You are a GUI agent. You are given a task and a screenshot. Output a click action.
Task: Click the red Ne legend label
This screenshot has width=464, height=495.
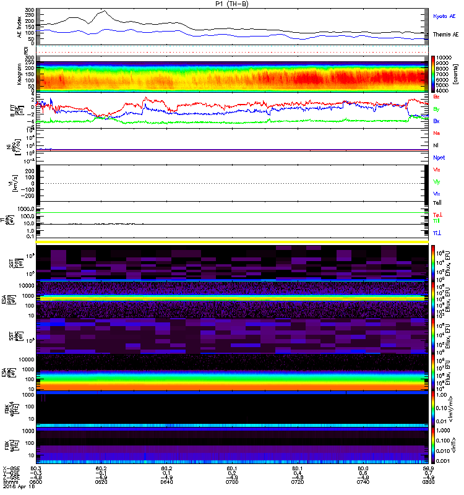coord(437,133)
